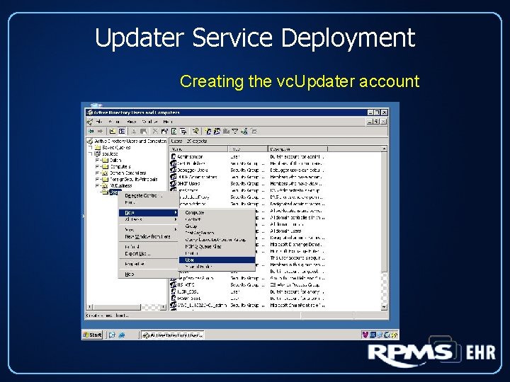Click the Forward arrow toolbar icon
This screenshot has height=382, width=510.
[100, 132]
